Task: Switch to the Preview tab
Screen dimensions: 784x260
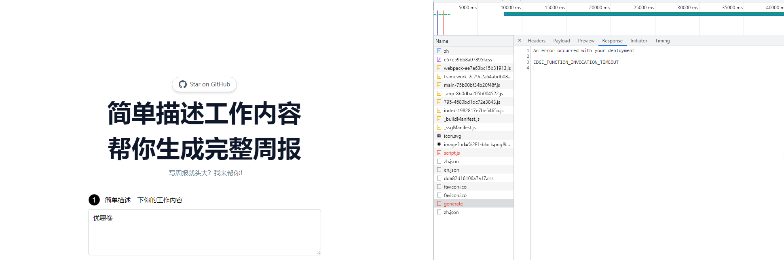Action: click(x=586, y=41)
